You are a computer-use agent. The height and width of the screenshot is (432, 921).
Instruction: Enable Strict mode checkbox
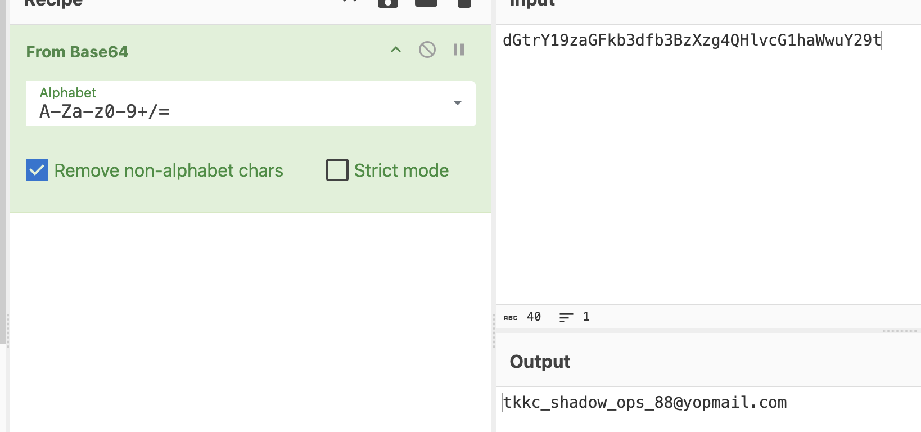point(337,170)
